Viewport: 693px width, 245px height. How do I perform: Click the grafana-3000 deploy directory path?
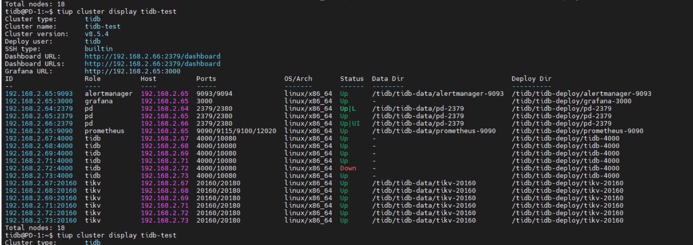point(571,101)
